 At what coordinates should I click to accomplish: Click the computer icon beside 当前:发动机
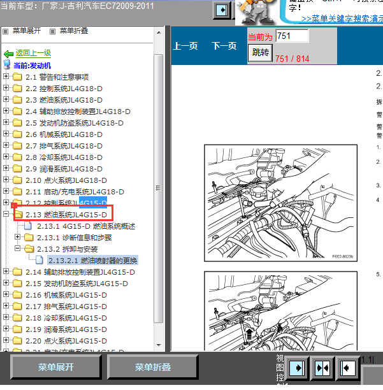click(x=7, y=65)
